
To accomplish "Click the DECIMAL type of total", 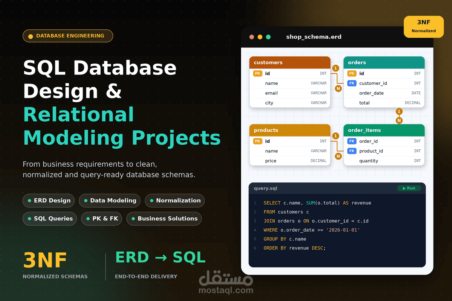I will point(413,103).
